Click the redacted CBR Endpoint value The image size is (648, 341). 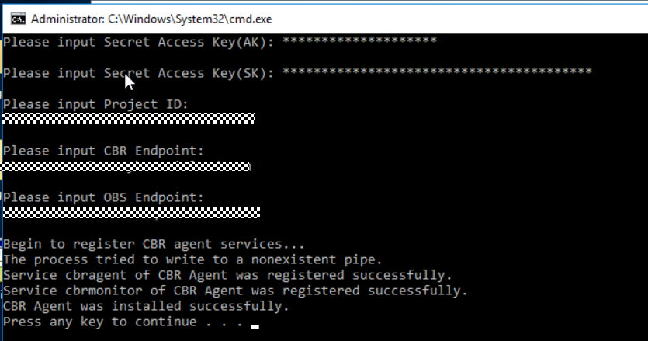coord(126,166)
